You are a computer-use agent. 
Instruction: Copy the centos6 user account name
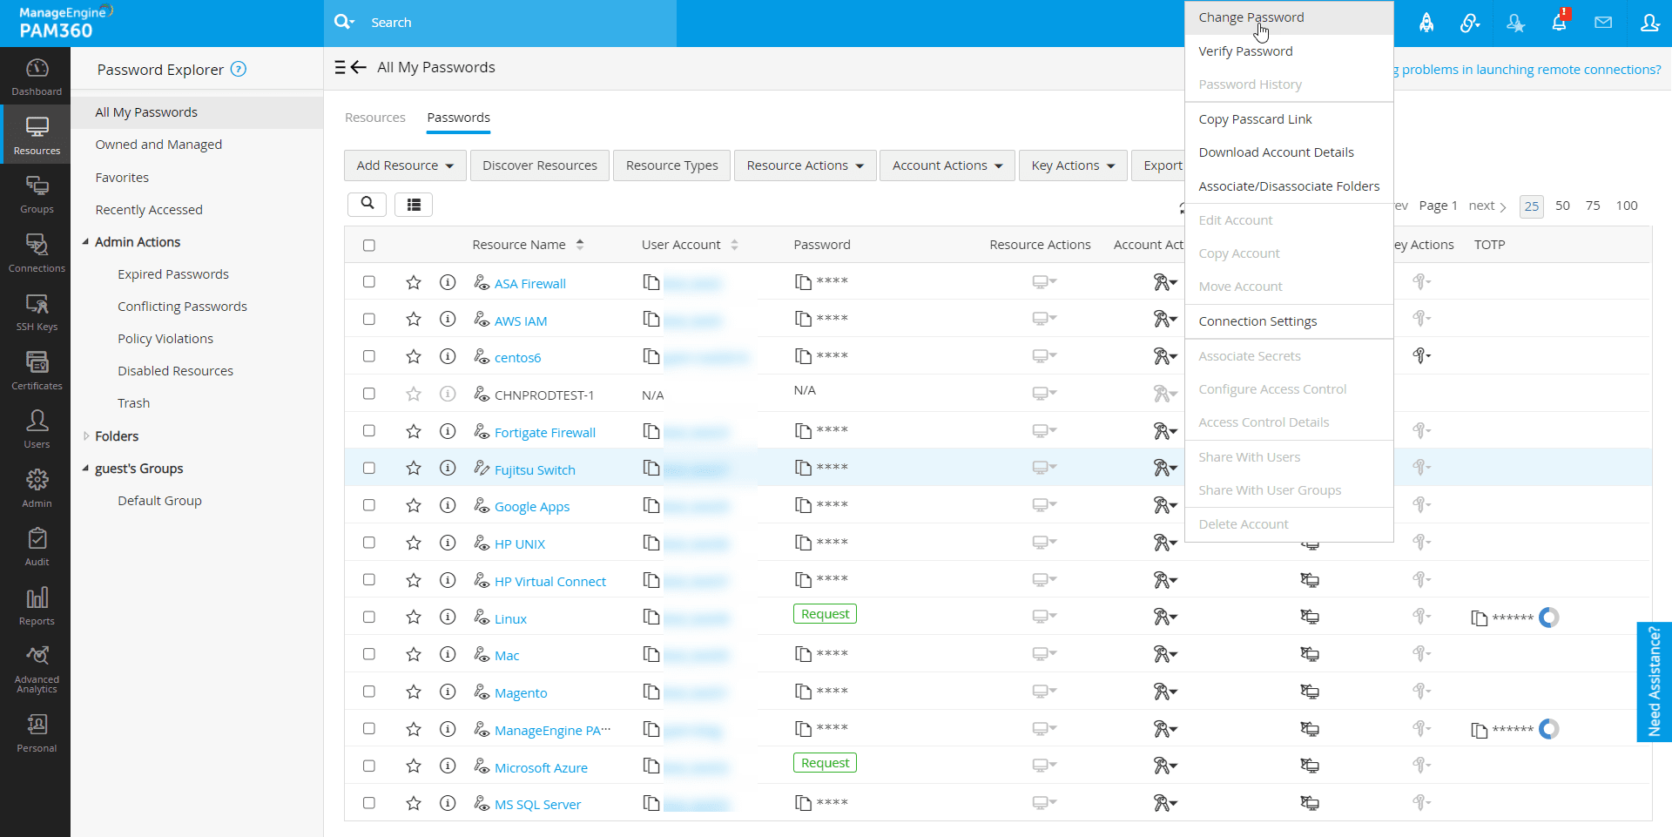[651, 356]
